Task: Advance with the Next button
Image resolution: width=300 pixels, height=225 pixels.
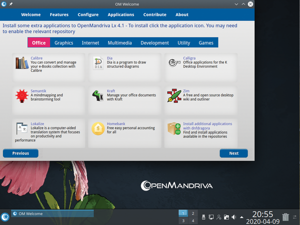Action: (234, 153)
